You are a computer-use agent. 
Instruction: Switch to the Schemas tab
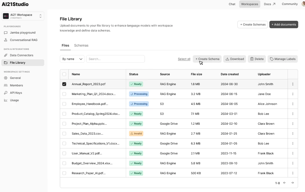(x=81, y=46)
